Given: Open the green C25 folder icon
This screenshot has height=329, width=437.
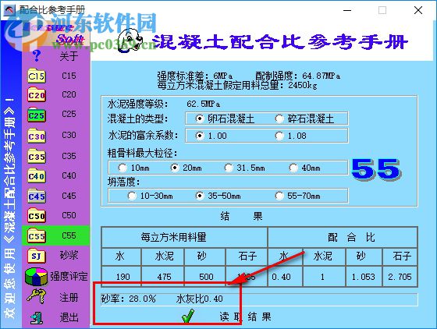Looking at the screenshot, I should 37,115.
